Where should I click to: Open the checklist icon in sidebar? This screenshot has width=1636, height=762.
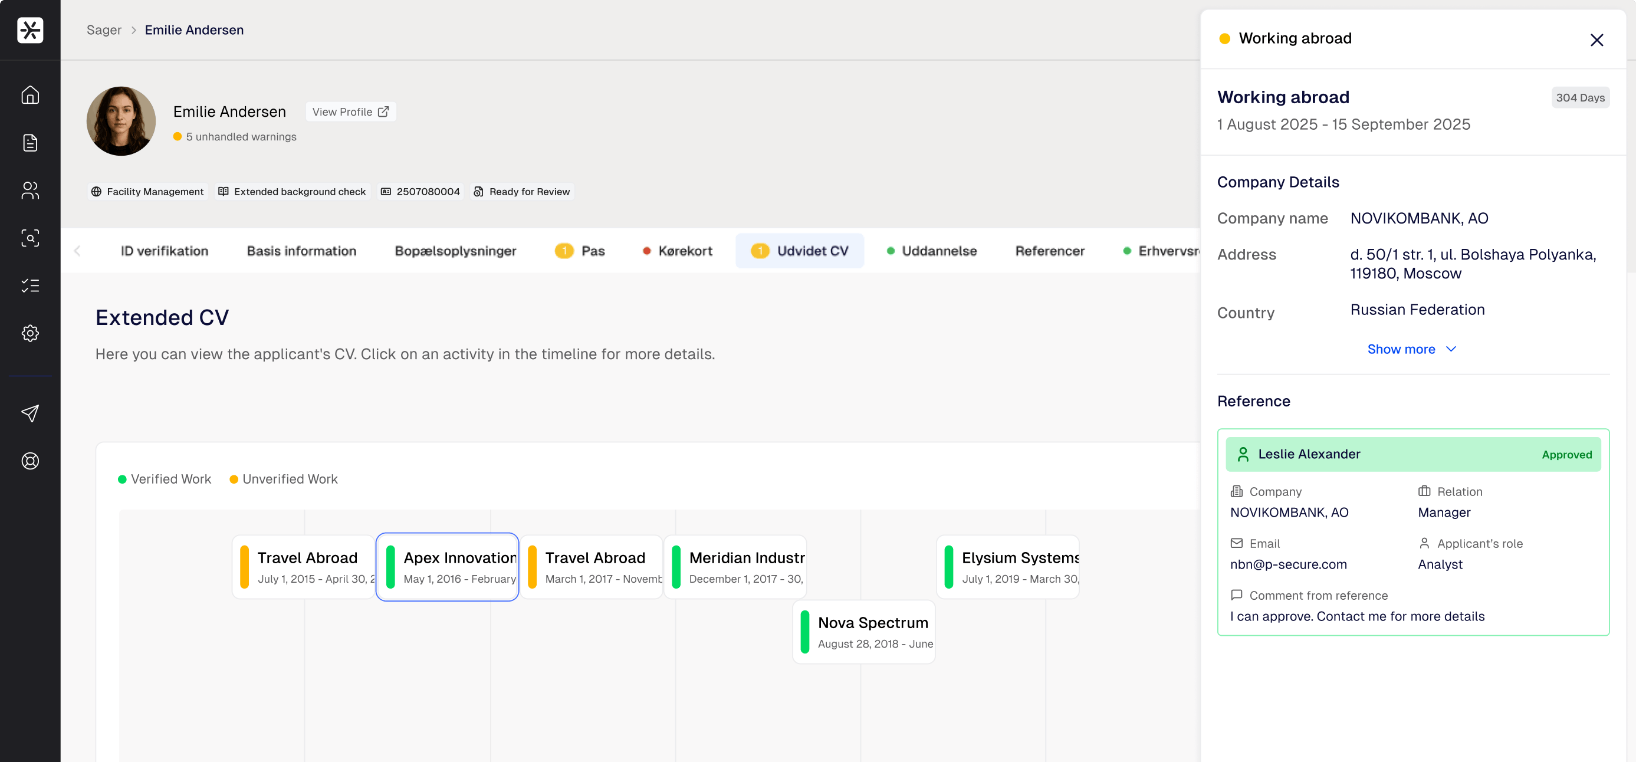click(x=30, y=285)
